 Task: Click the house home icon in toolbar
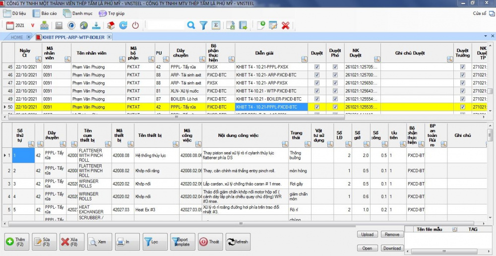[111, 25]
